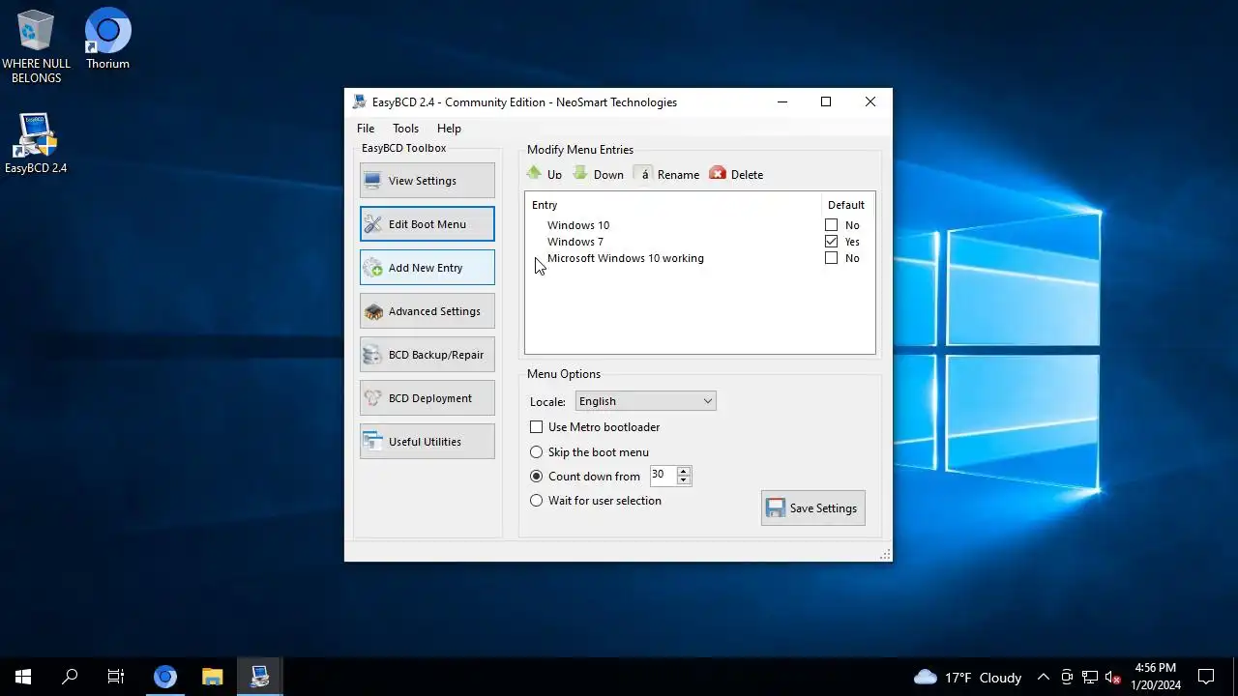Open the Add New Entry page
The height and width of the screenshot is (696, 1238).
(x=427, y=268)
